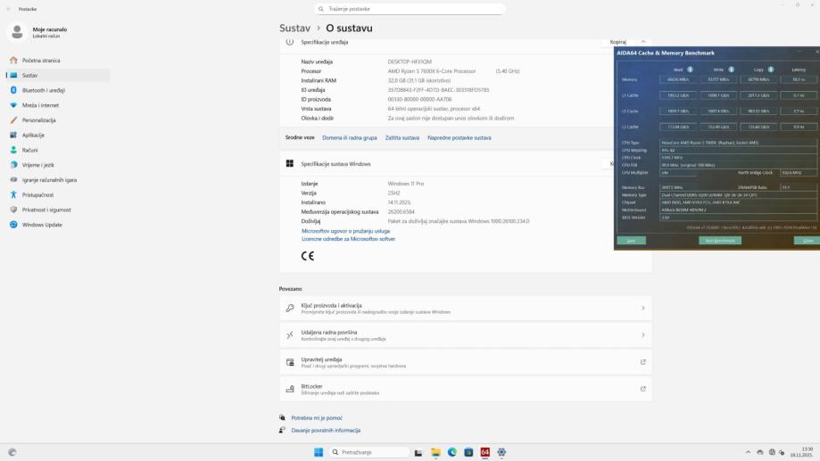Open Domena ili radna grupa link
This screenshot has width=820, height=461.
point(350,138)
